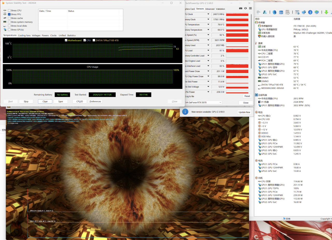Image resolution: width=332 pixels, height=240 pixels.
Task: Open the Memory Temperature sensor dropdown arrow
Action: [208, 30]
